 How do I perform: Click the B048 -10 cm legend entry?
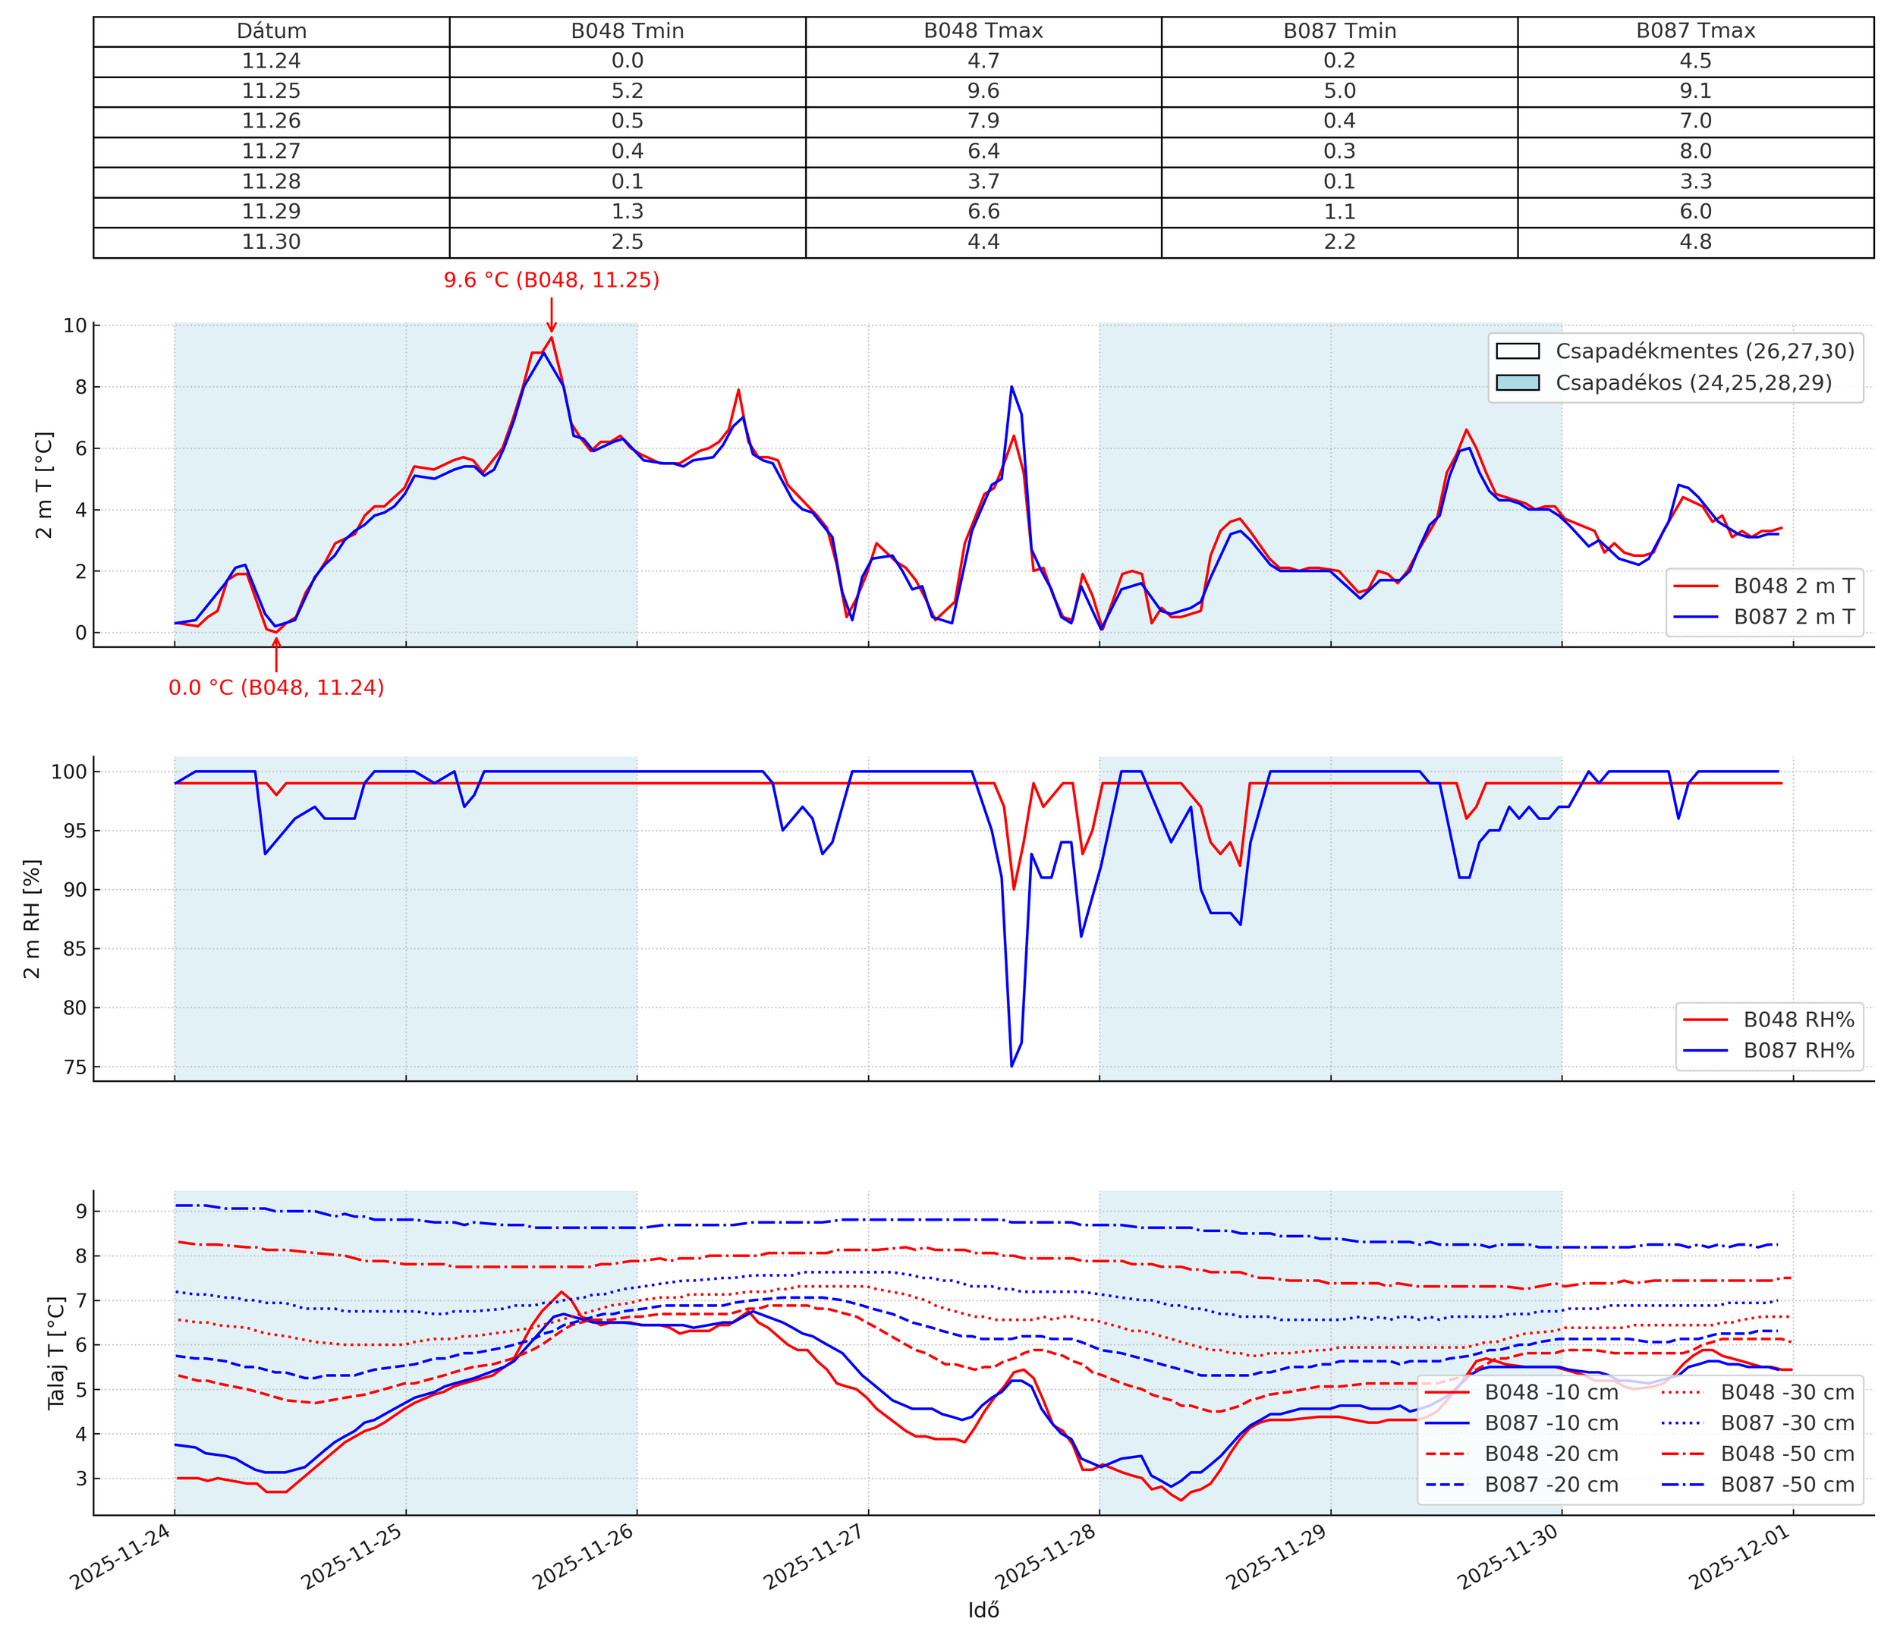1551,1393
